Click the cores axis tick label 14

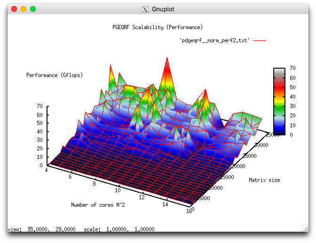[x=165, y=204]
